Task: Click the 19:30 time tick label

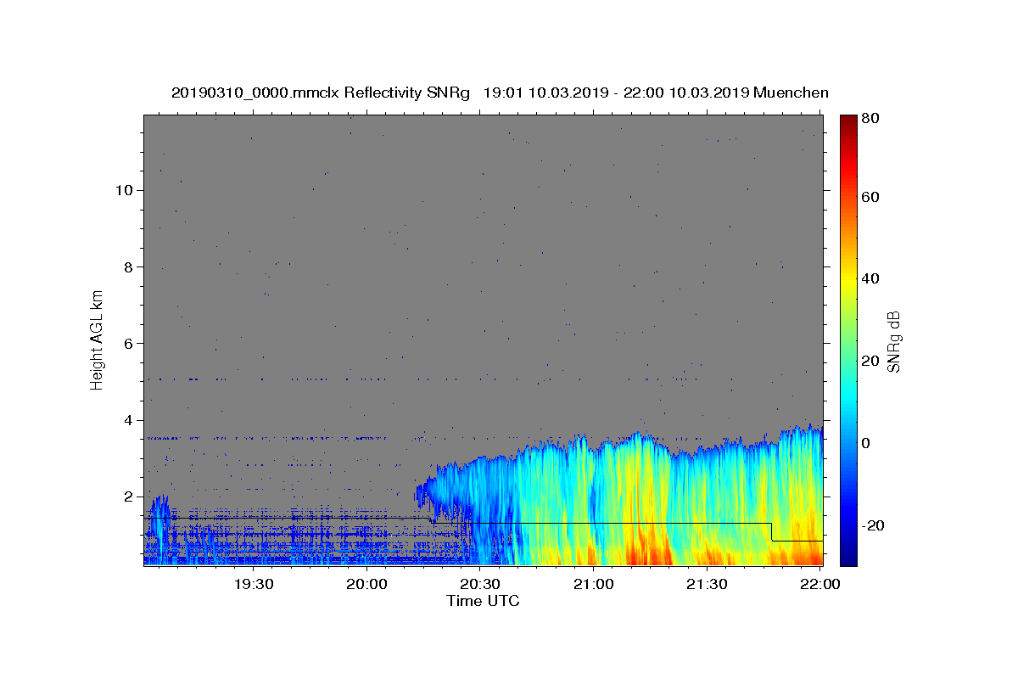Action: [254, 584]
